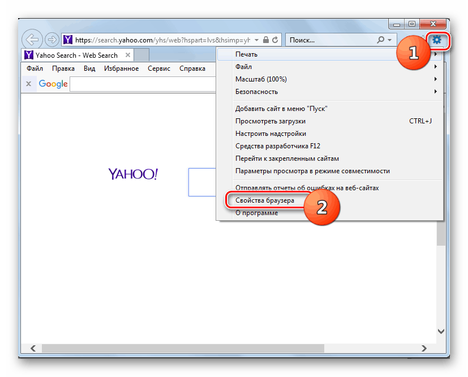Click the vertical scrollbar down arrow
The image size is (468, 377).
pyautogui.click(x=442, y=331)
